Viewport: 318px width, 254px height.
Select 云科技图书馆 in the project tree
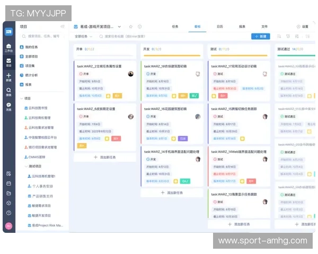pos(36,108)
